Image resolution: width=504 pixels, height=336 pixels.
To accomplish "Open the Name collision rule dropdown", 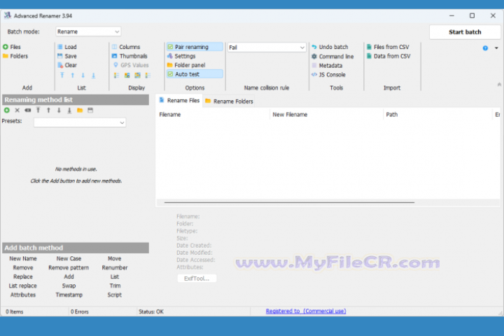I will click(267, 48).
